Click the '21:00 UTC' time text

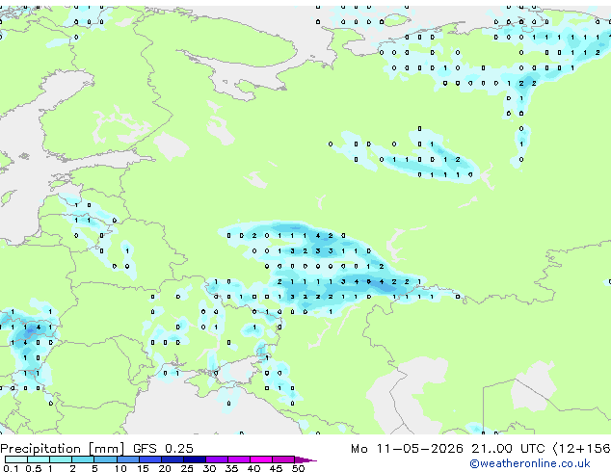coord(508,449)
